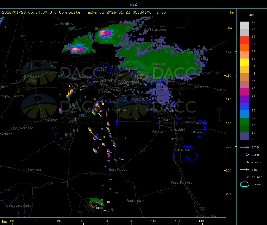267x225 pixels.
Task: Click the dBZ title at top
Action: 133,4
